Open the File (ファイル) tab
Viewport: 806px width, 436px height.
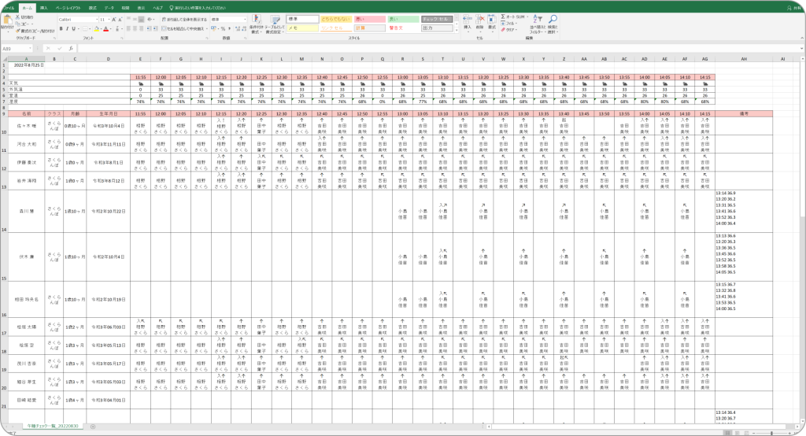click(9, 8)
